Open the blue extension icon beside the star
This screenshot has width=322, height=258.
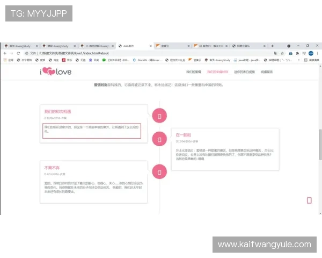(x=290, y=53)
